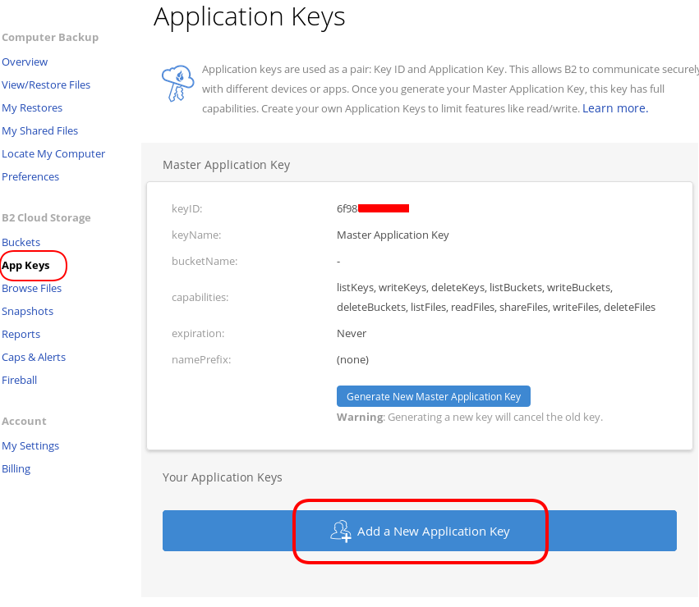Screen dimensions: 699x607
Task: Select Locate My Computer
Action: tap(53, 153)
